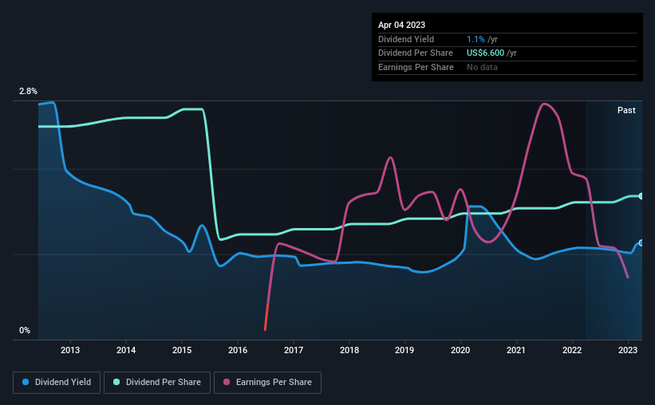
Task: Click the US$6.600 dividend value
Action: click(x=485, y=53)
